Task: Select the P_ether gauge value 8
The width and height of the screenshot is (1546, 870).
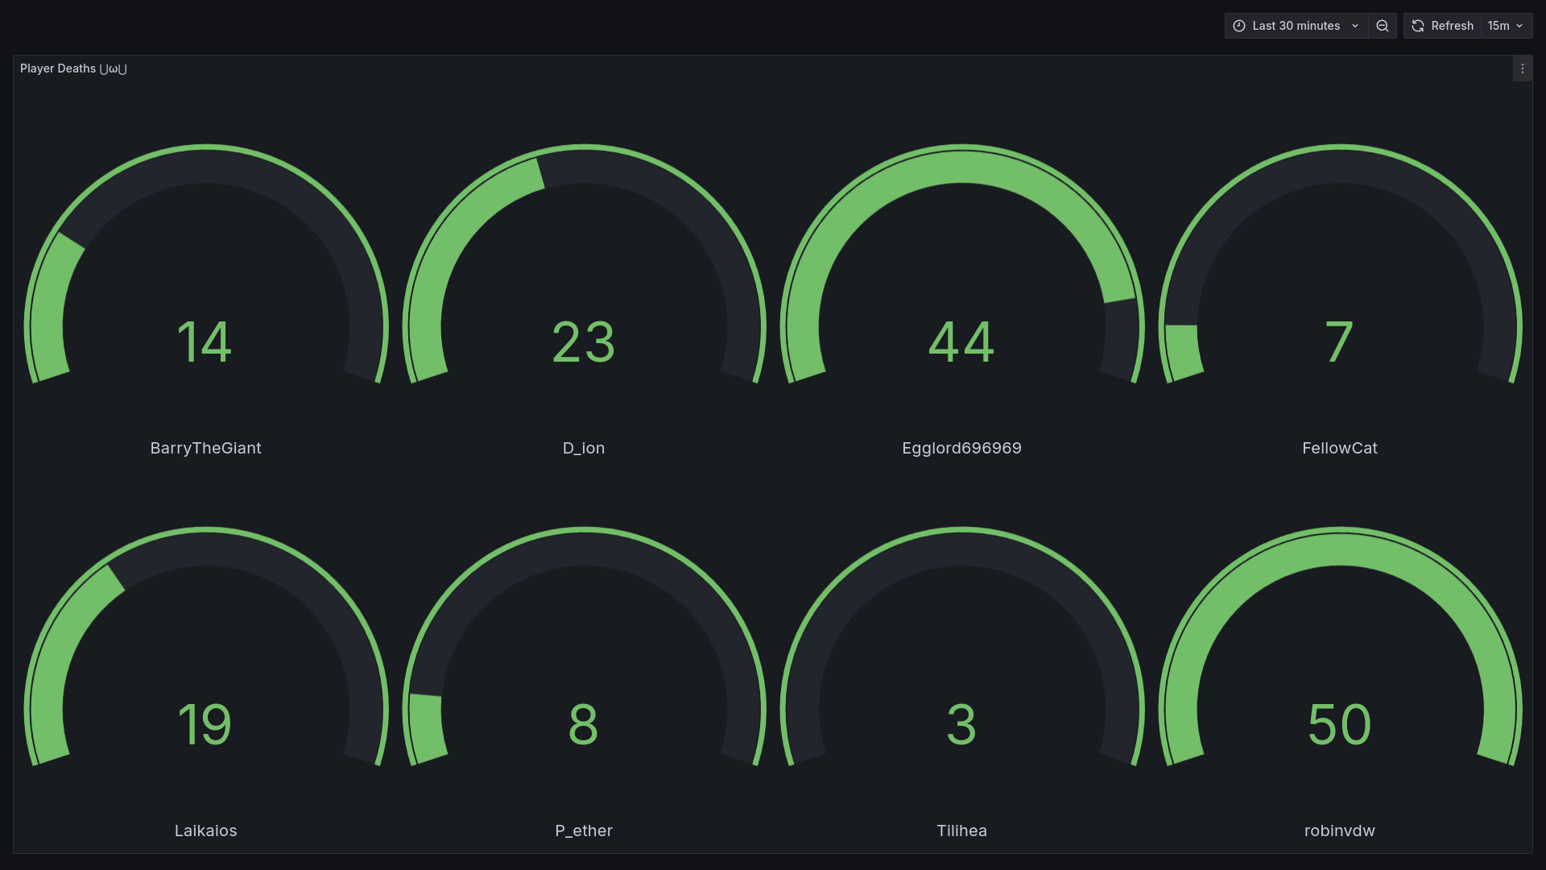Action: pyautogui.click(x=584, y=724)
